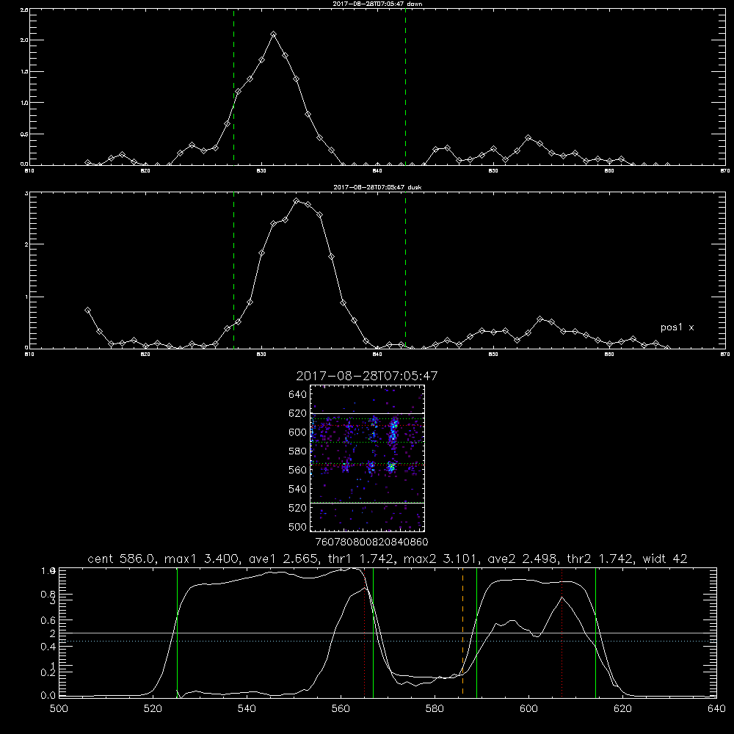The image size is (734, 734).
Task: Select the 'widt 42' value in the bottom title
Action: (x=665, y=559)
